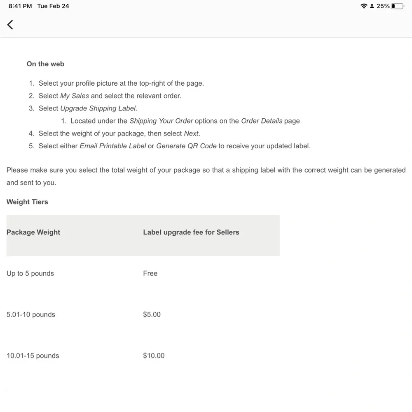The image size is (412, 412).
Task: Tap the back arrow icon
Action: 10,25
